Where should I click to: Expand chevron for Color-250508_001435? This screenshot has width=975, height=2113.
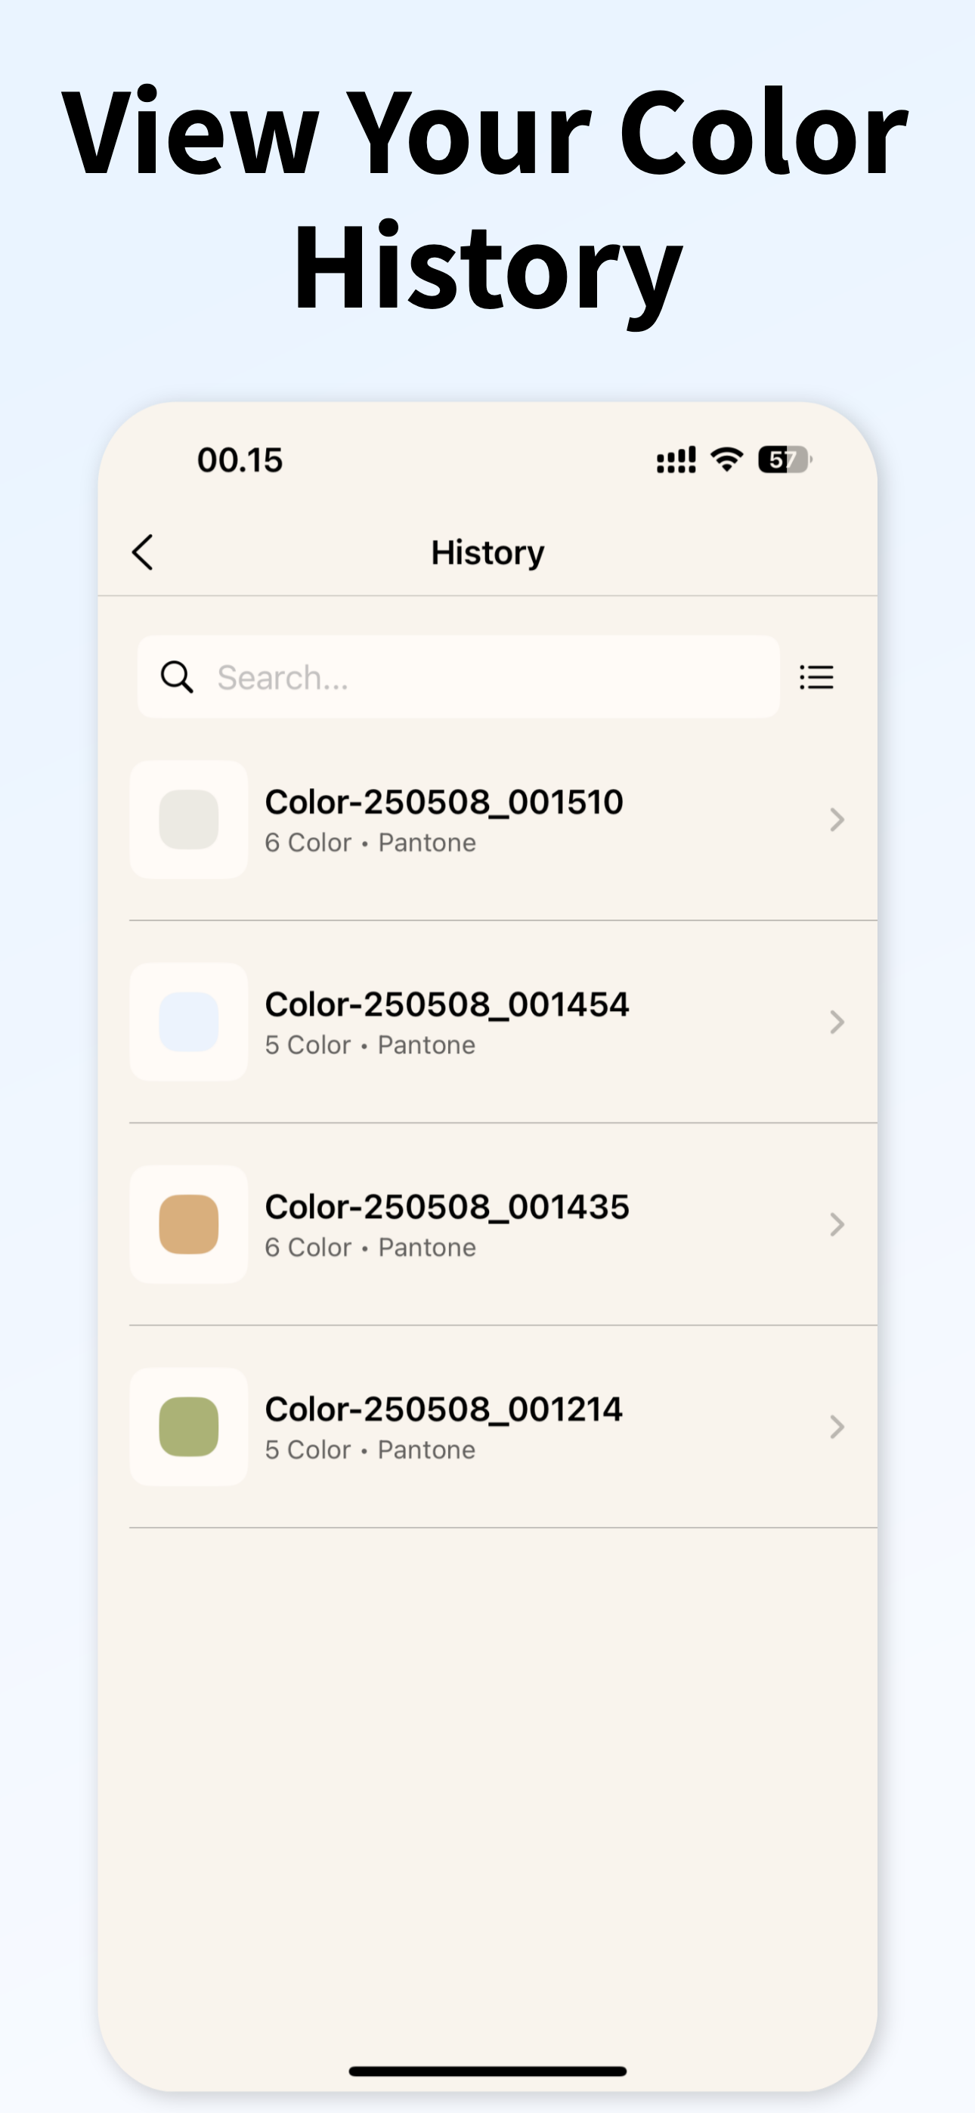coord(836,1225)
